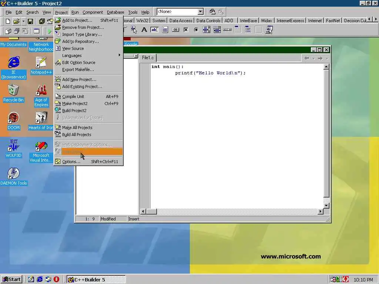
Task: Select Compile Unit menu entry
Action: [88, 97]
